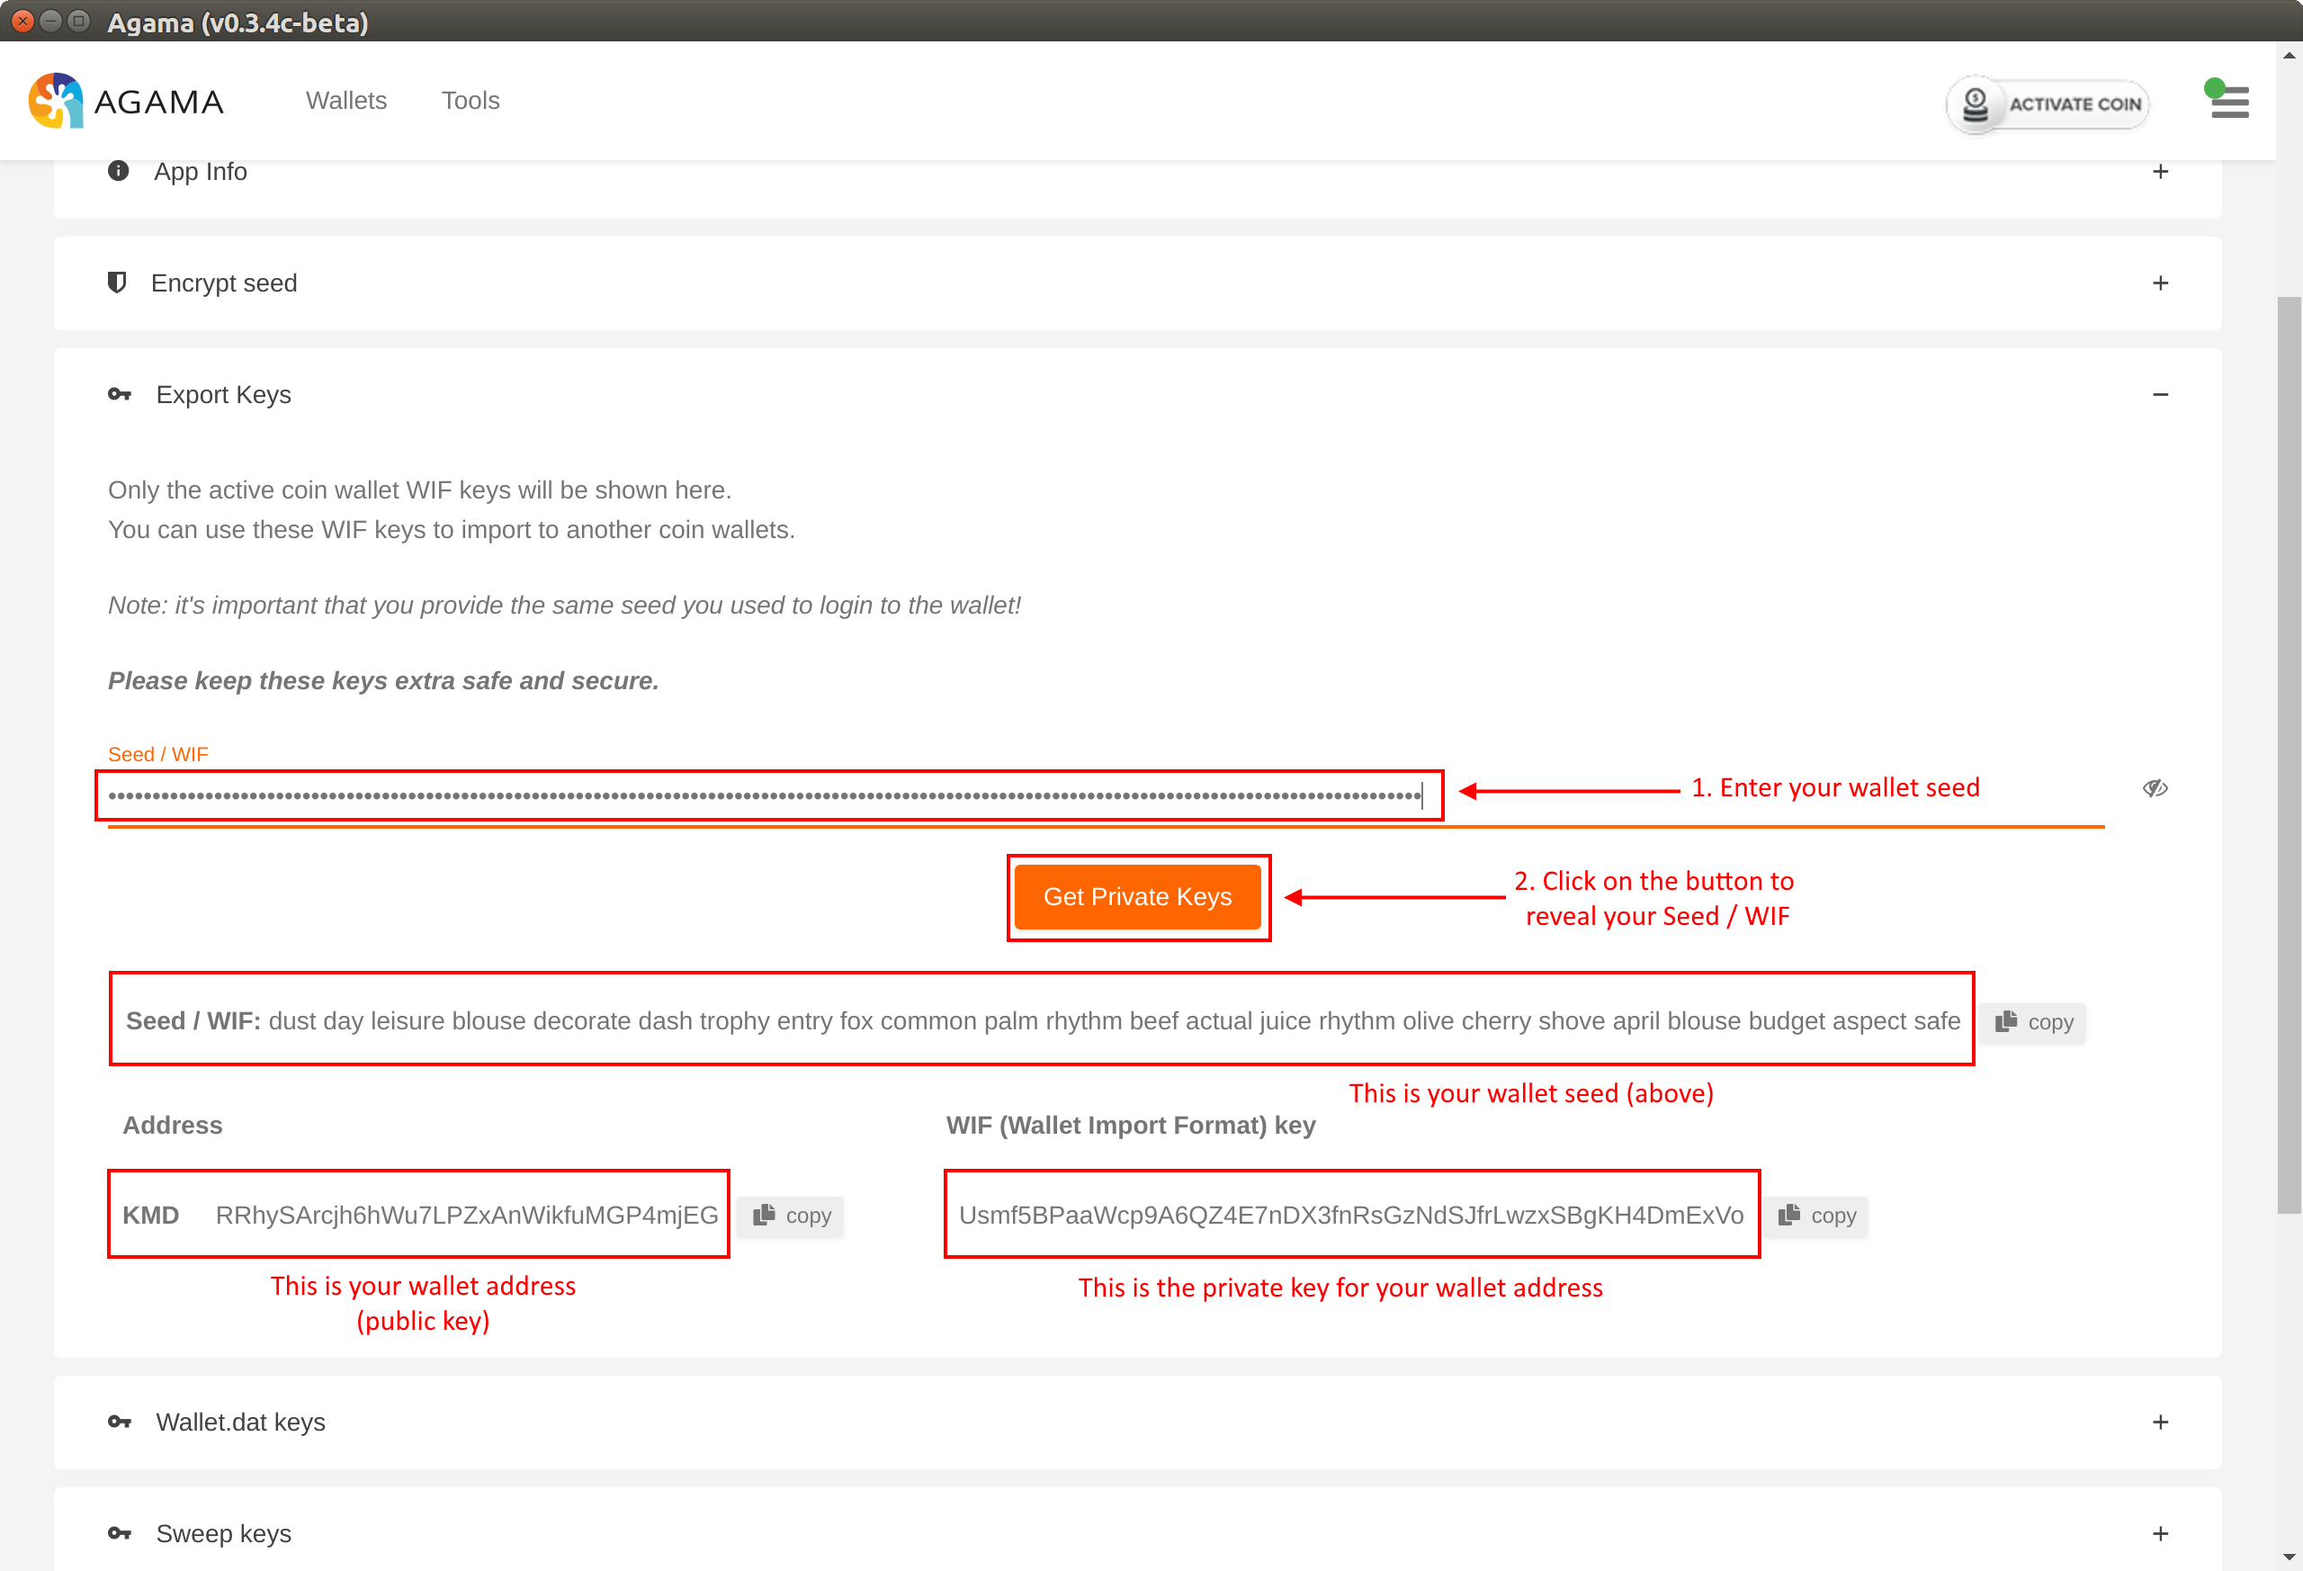Open the Tools menu
Image resolution: width=2303 pixels, height=1571 pixels.
pos(470,100)
